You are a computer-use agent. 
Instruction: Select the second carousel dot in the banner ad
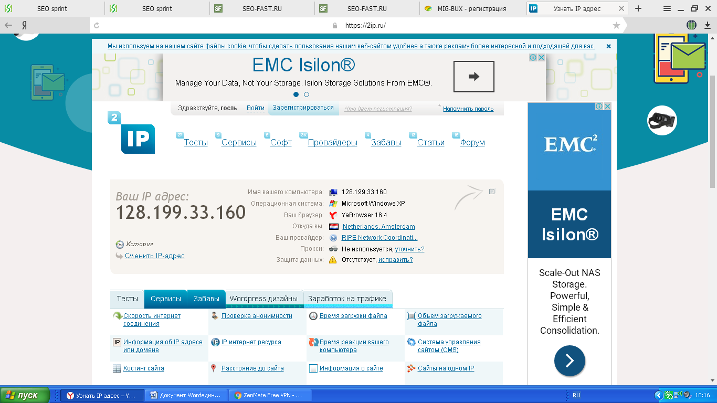coord(307,94)
